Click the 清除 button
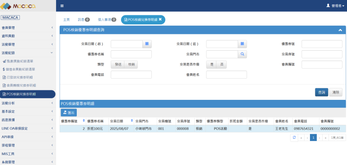Screen dimensions: 347x165 (x=336, y=92)
